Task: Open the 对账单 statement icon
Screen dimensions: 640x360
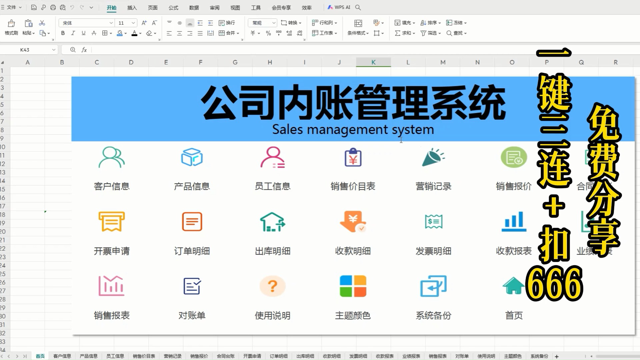Action: [192, 286]
